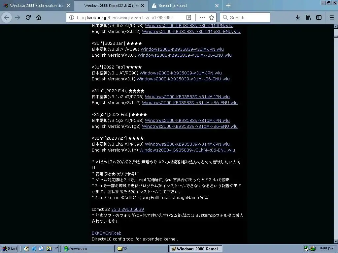The image size is (338, 253).
Task: Launch Internet Explorer from quick launch
Action: click(34, 249)
